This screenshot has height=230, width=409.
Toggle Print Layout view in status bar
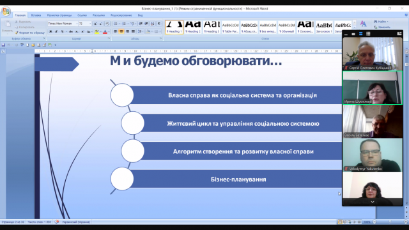tap(340, 222)
